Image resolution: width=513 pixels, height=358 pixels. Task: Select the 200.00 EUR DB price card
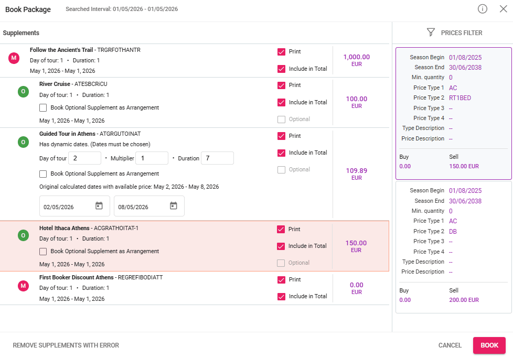[x=453, y=247]
